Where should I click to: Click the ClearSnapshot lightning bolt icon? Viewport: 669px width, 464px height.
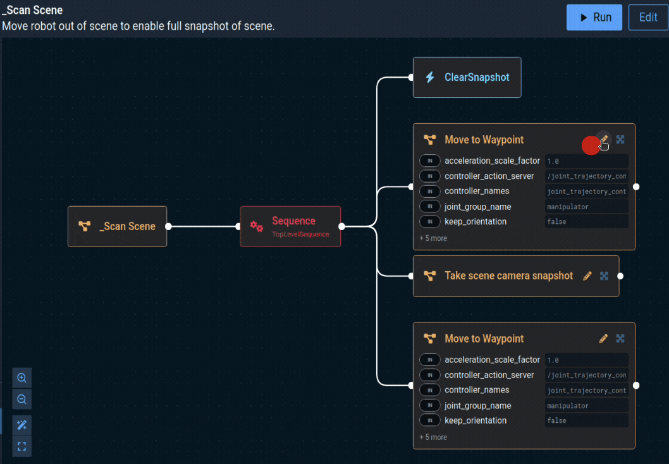pyautogui.click(x=430, y=77)
